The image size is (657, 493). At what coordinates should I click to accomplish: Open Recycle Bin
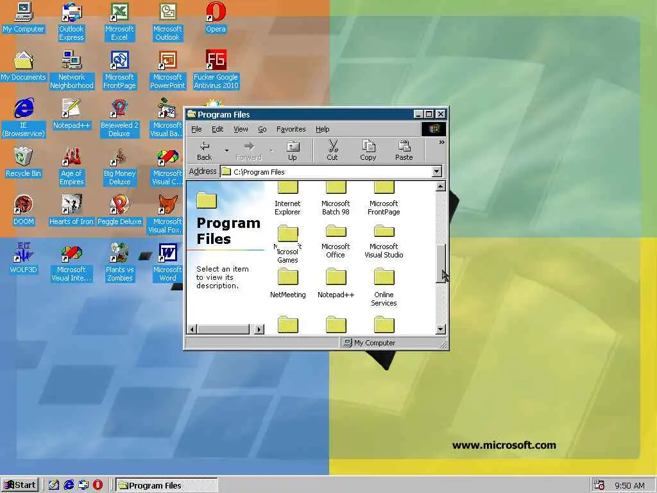tap(24, 162)
